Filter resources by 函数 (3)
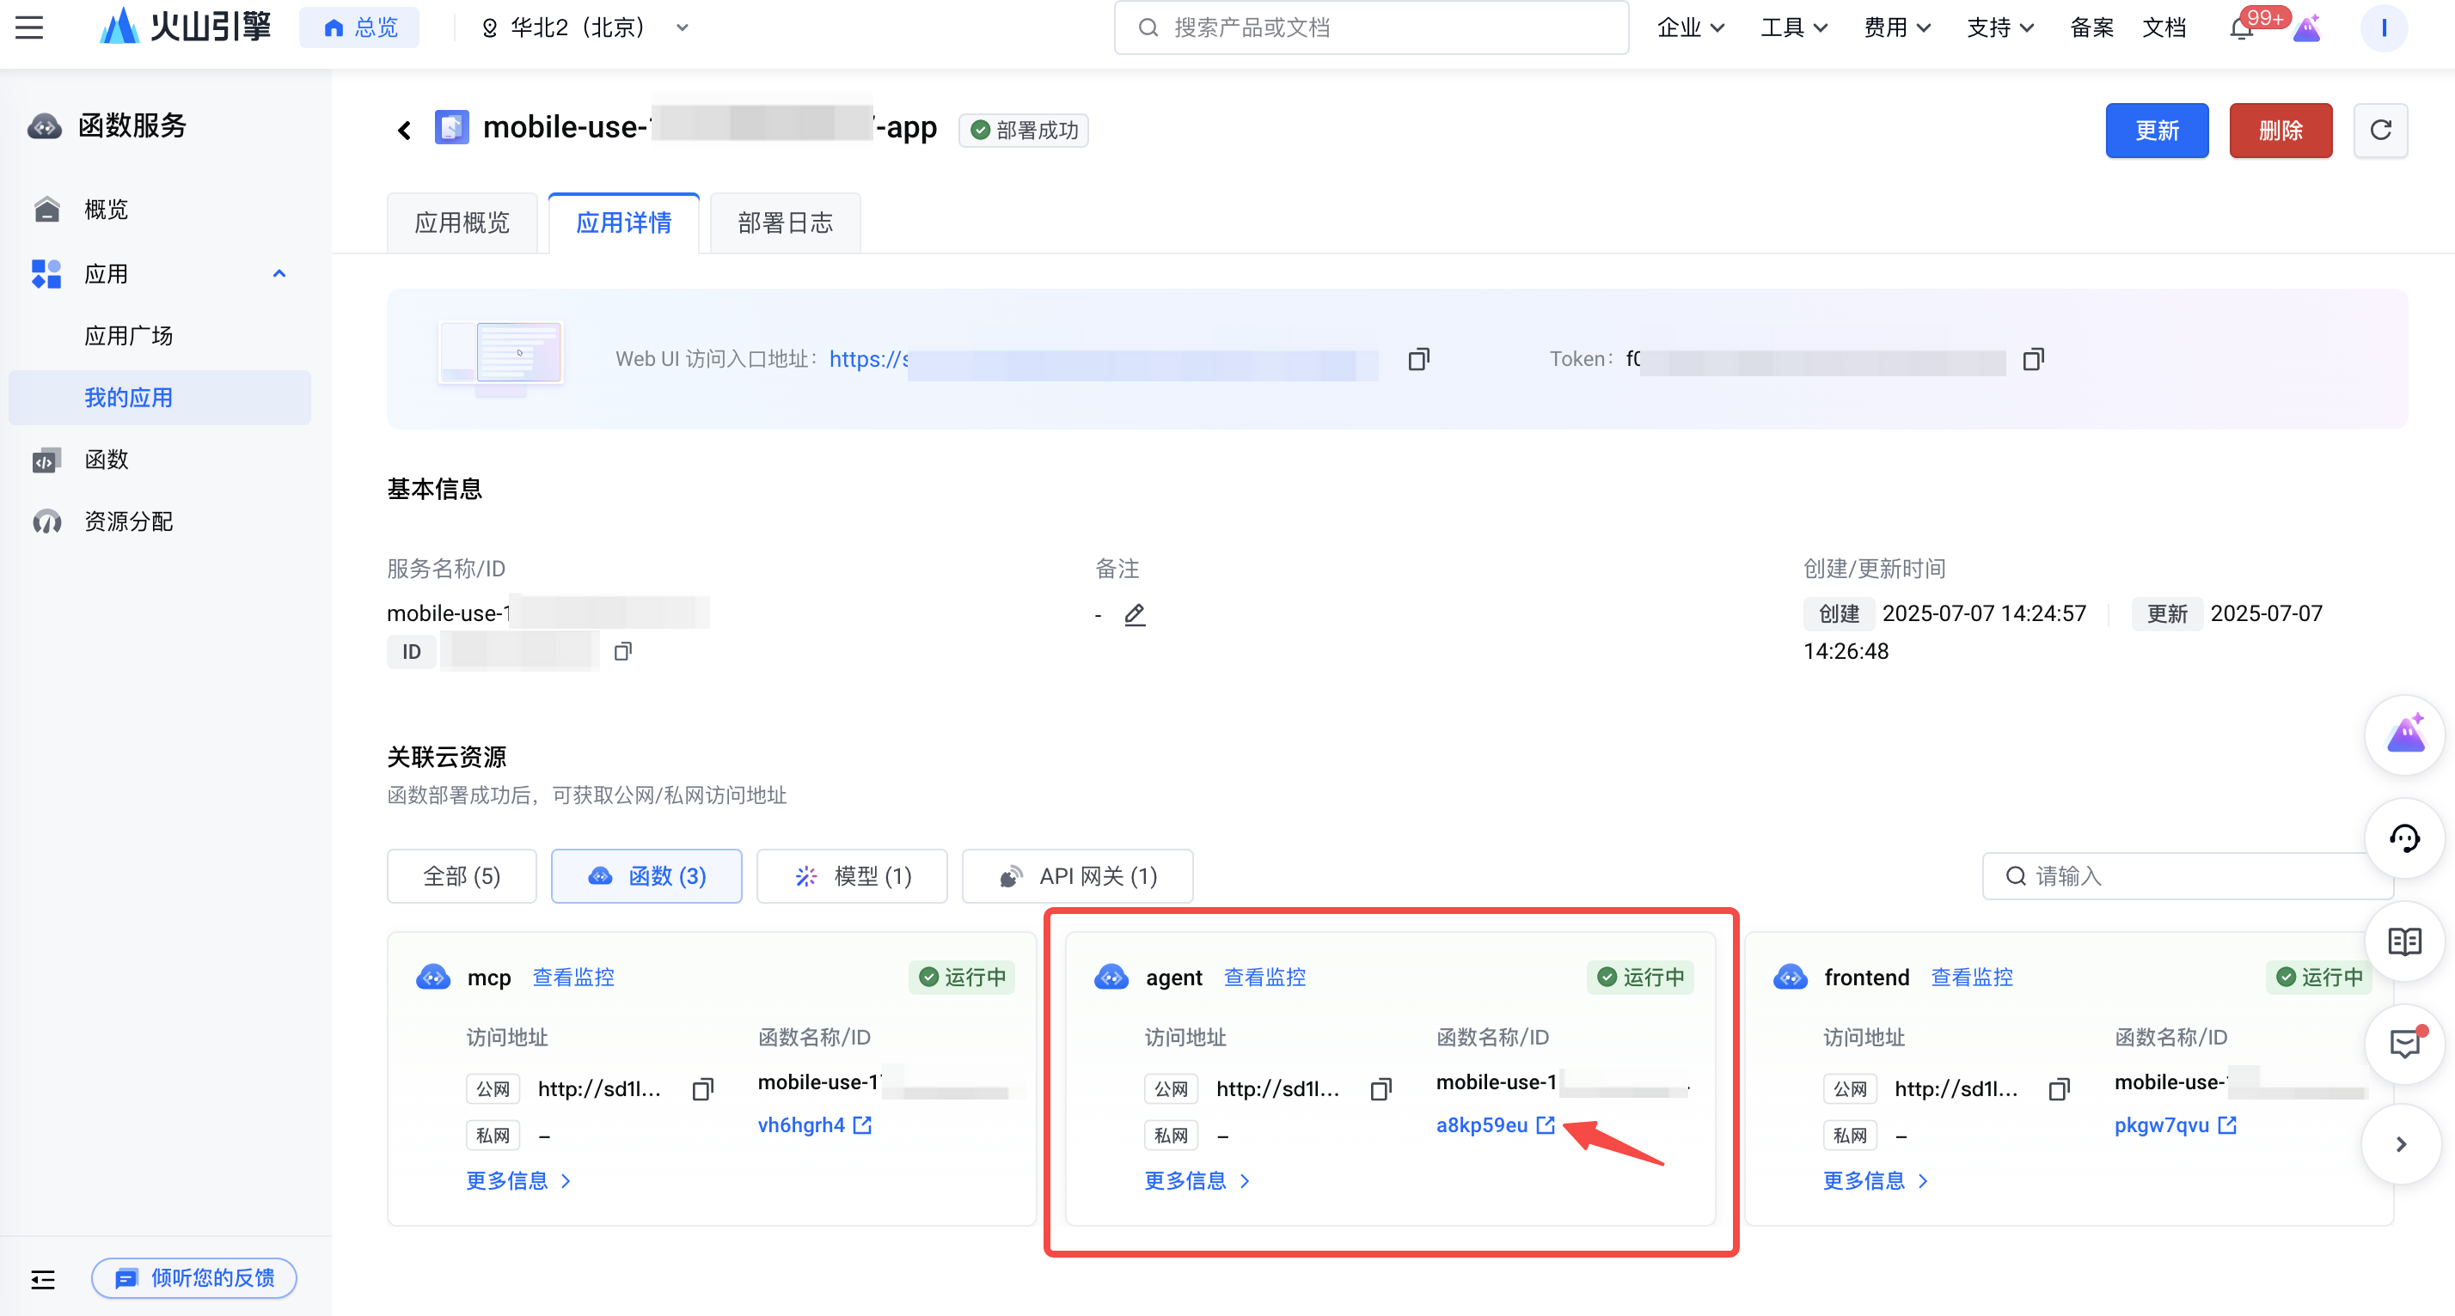This screenshot has height=1316, width=2455. (x=646, y=876)
